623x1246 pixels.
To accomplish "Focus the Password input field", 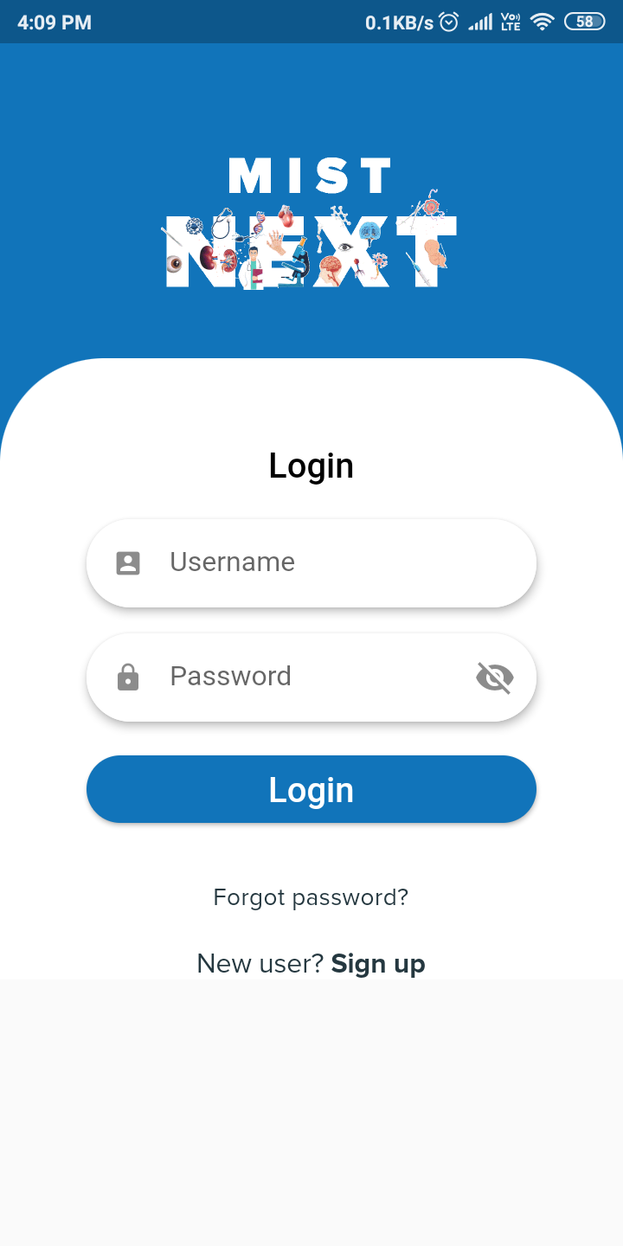I will tap(311, 678).
